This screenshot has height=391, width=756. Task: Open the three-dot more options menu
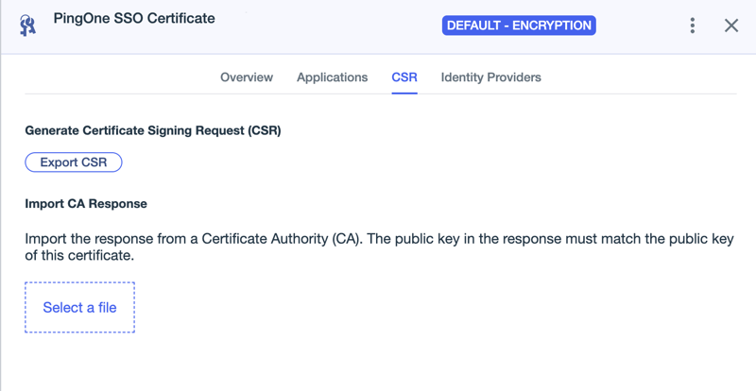pos(693,25)
